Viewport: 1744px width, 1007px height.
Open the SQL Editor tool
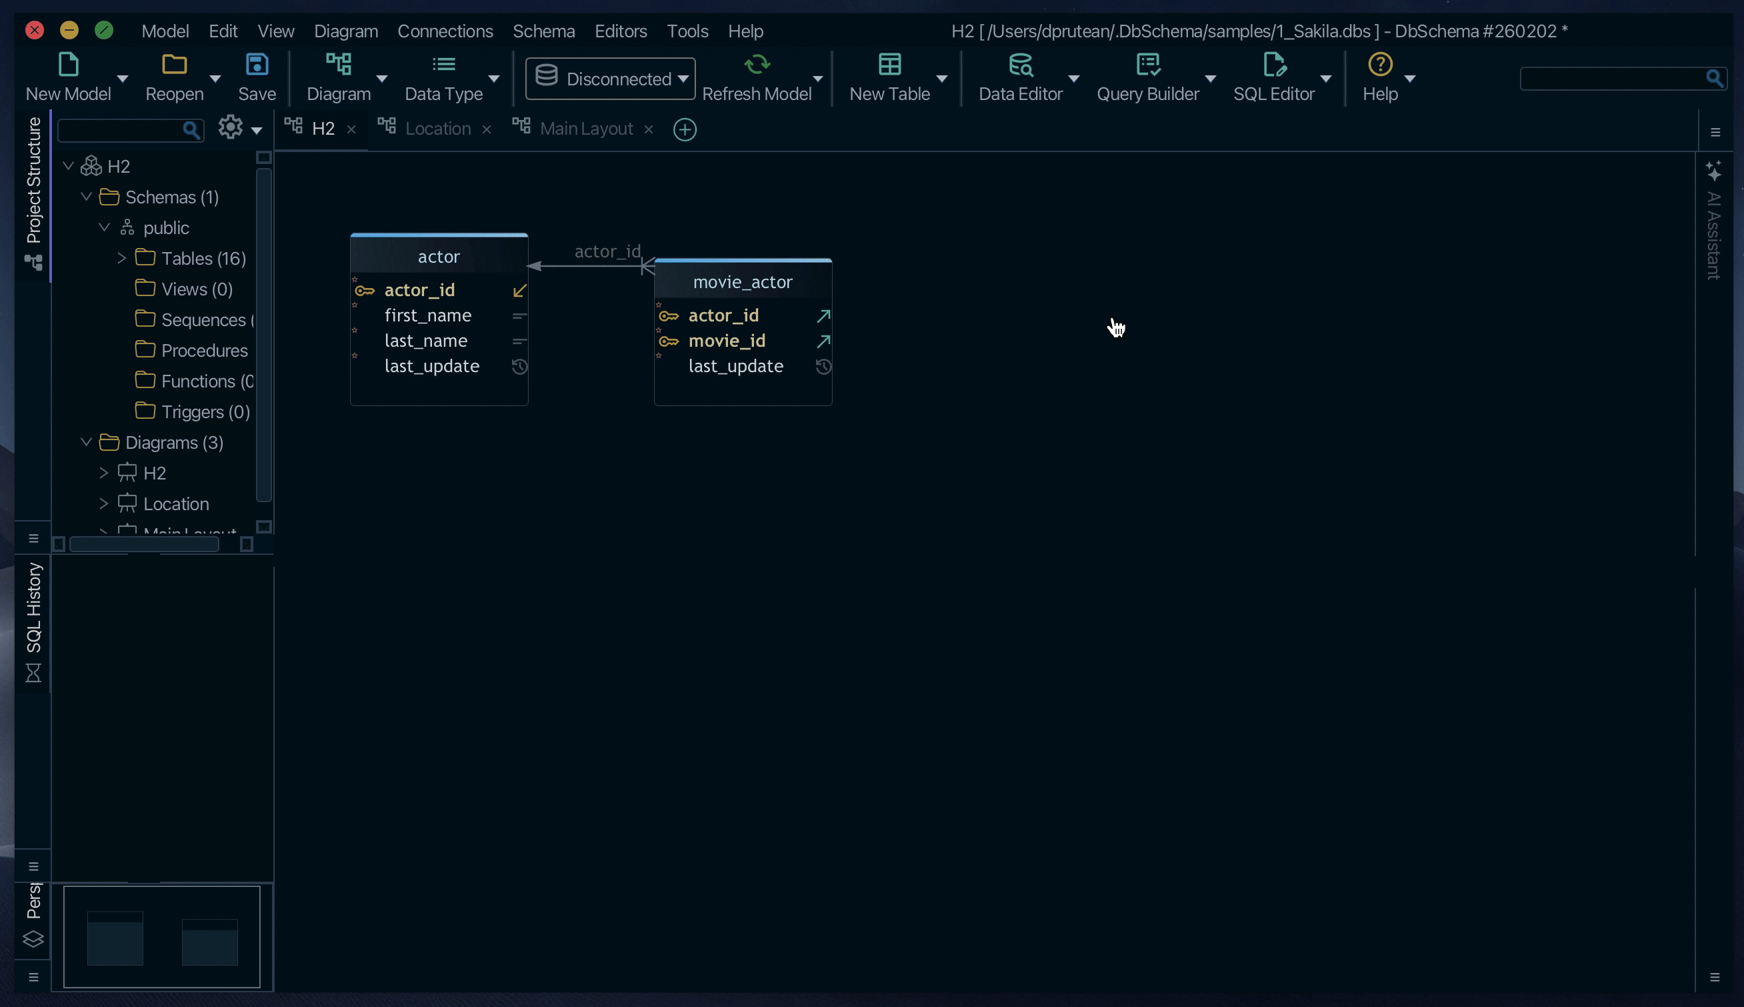coord(1273,66)
